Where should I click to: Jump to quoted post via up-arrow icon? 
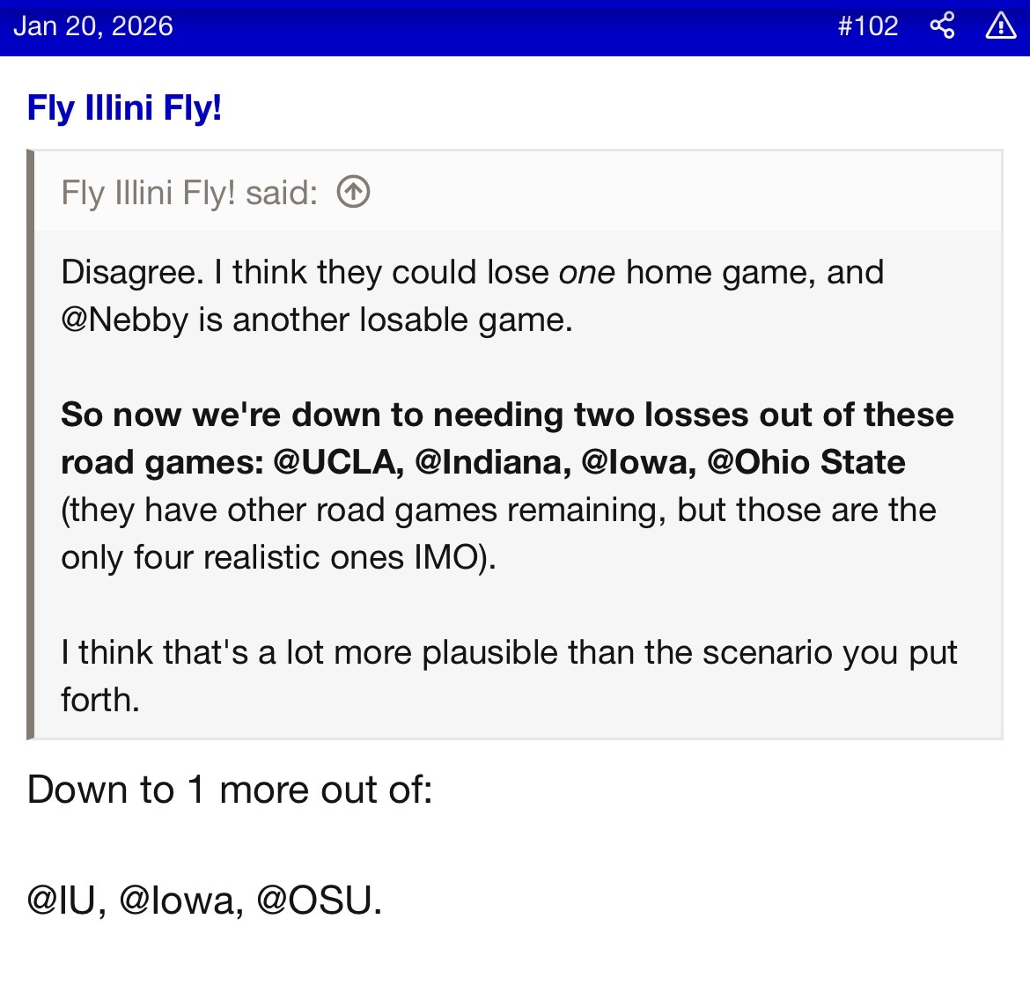(353, 192)
